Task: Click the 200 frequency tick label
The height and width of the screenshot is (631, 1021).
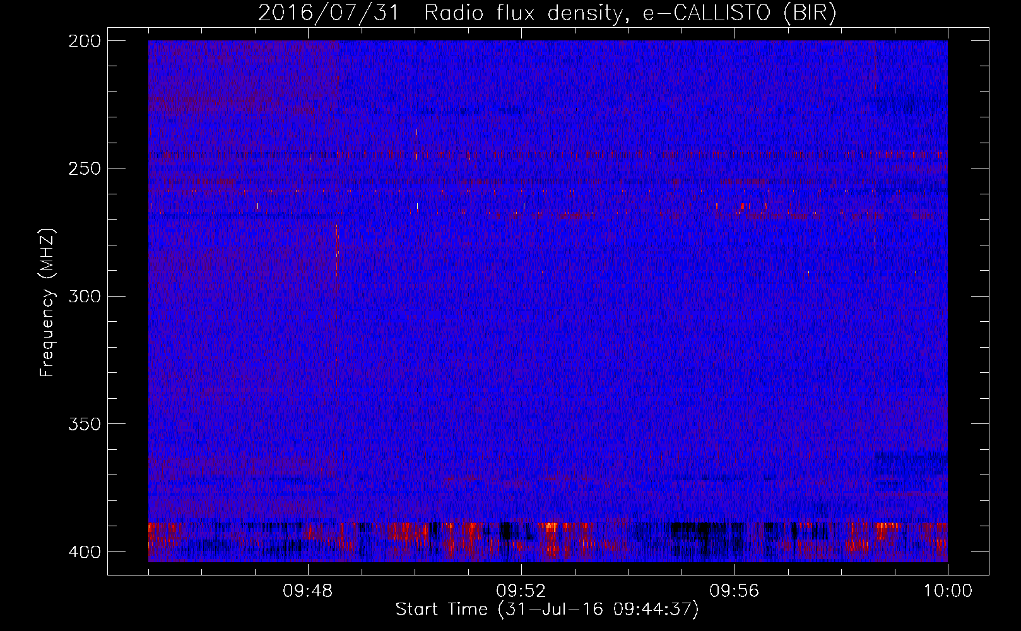Action: 84,41
